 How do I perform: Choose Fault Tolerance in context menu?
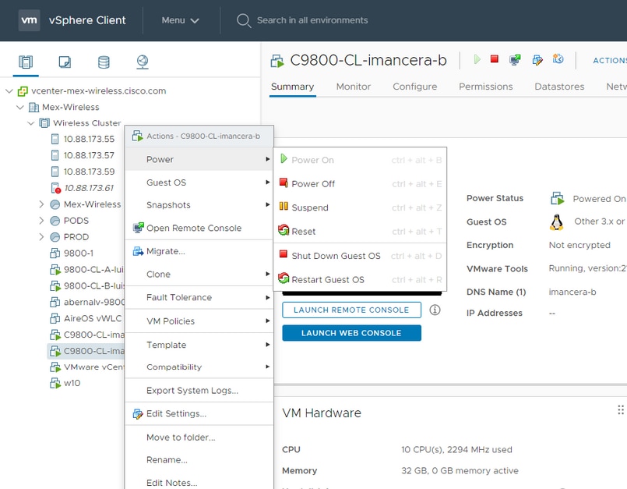point(199,298)
